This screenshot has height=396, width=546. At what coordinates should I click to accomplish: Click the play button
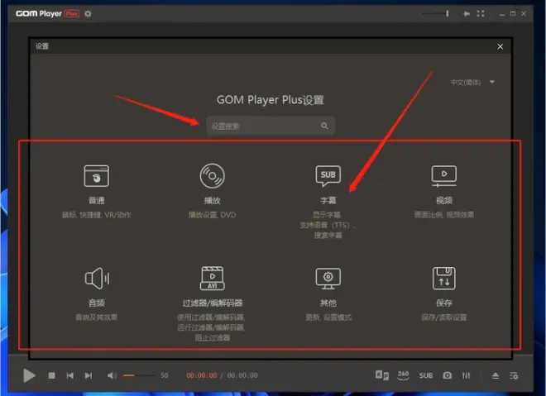point(29,375)
